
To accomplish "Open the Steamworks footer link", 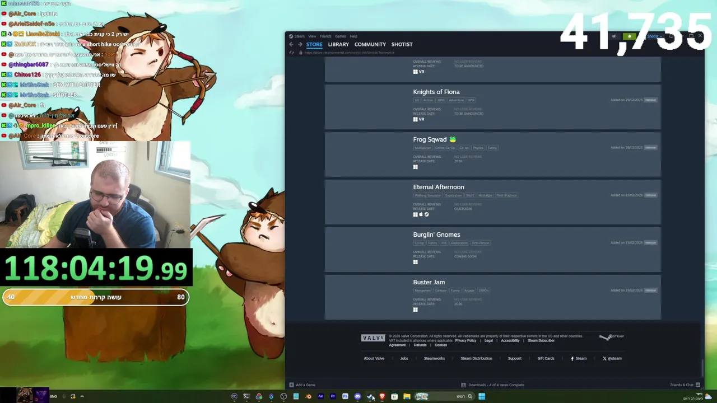I will [434, 358].
